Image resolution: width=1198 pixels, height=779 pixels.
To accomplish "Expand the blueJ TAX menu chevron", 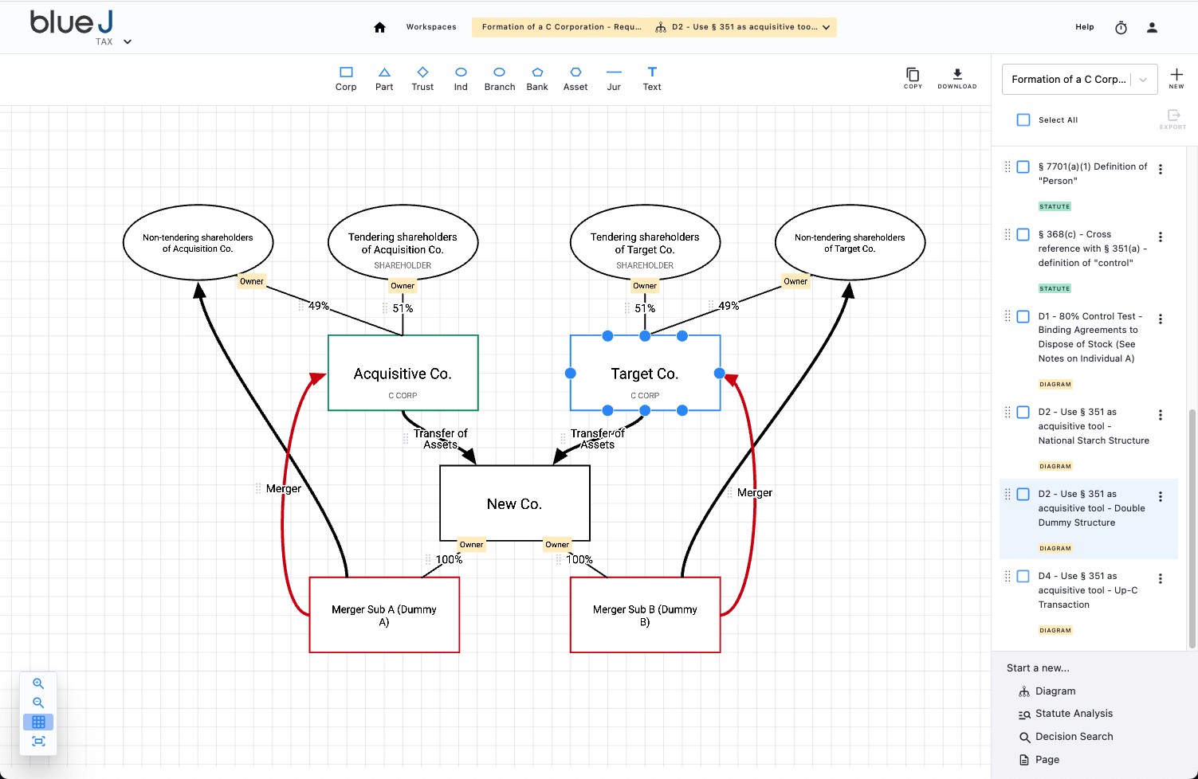I will point(128,41).
